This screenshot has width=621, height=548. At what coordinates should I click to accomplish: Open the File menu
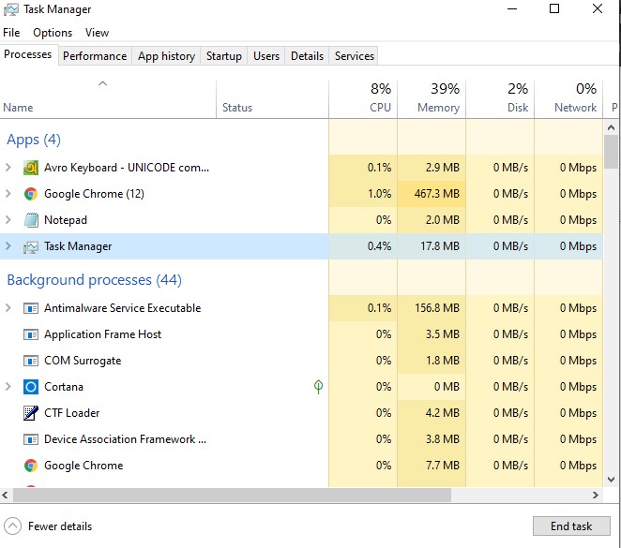[11, 33]
